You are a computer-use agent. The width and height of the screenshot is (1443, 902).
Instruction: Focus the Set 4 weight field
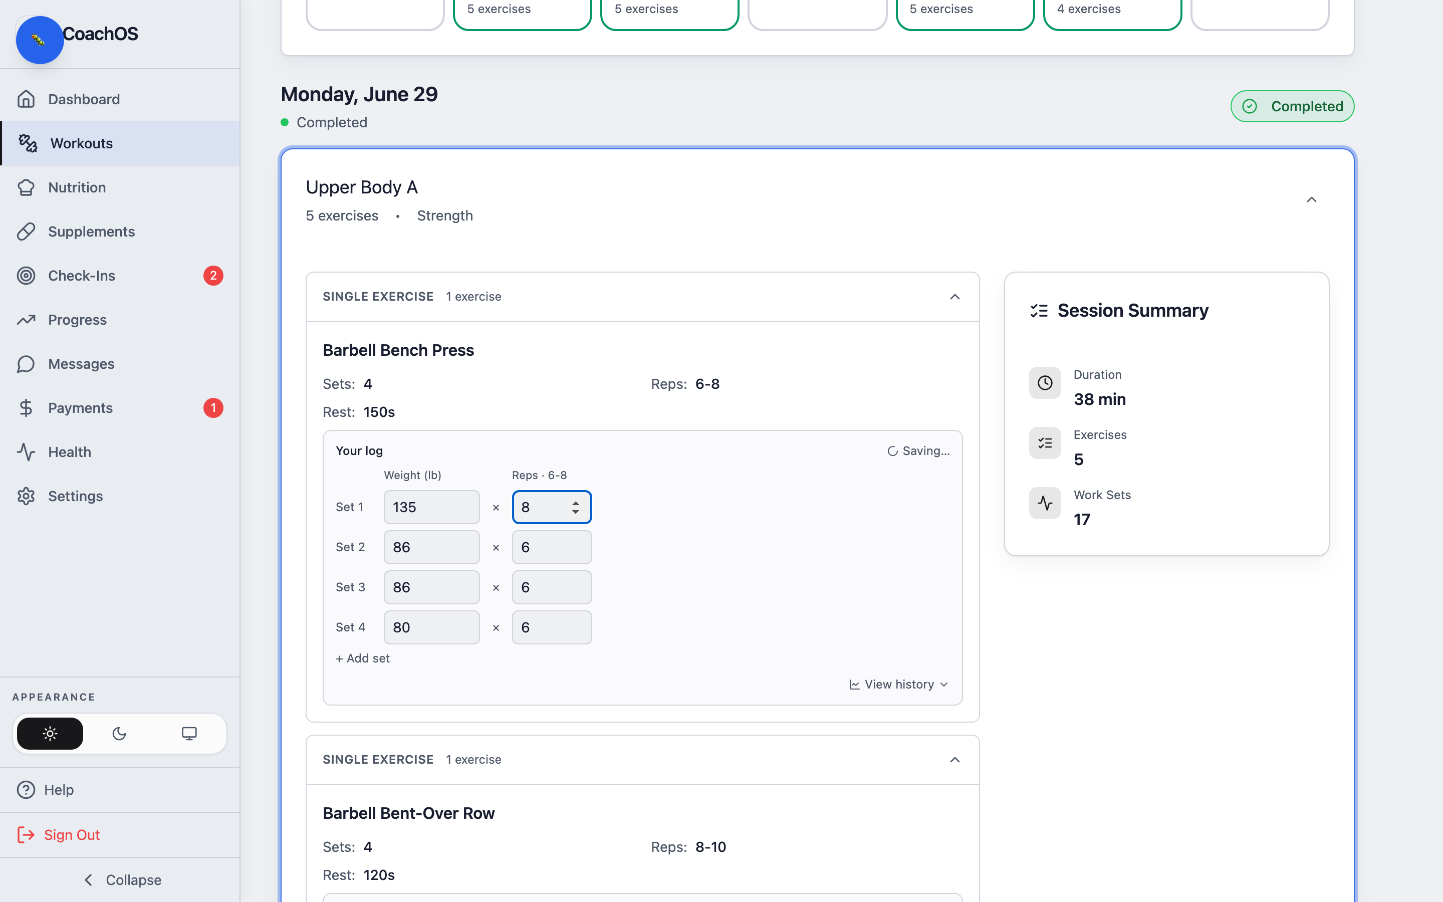point(432,627)
